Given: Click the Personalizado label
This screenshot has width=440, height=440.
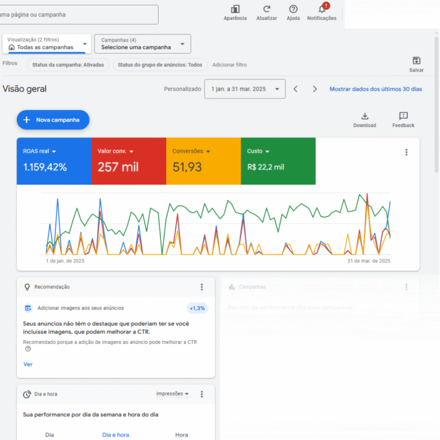Looking at the screenshot, I should tap(182, 89).
